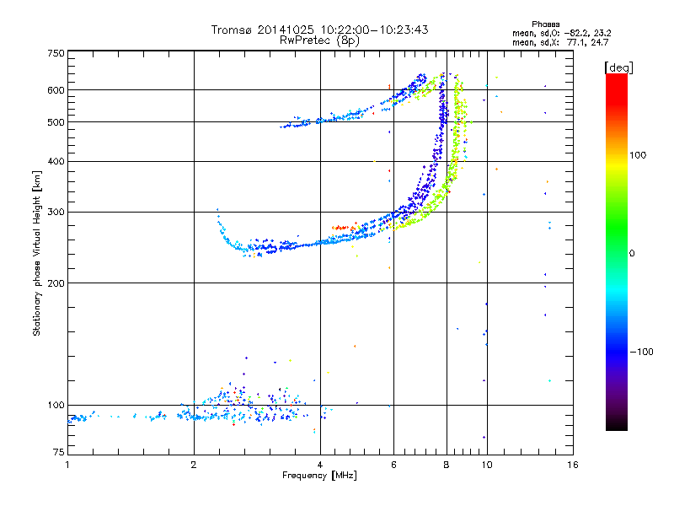Click the 75 tick label on the height axis
Image resolution: width=674 pixels, height=506 pixels.
coord(59,452)
